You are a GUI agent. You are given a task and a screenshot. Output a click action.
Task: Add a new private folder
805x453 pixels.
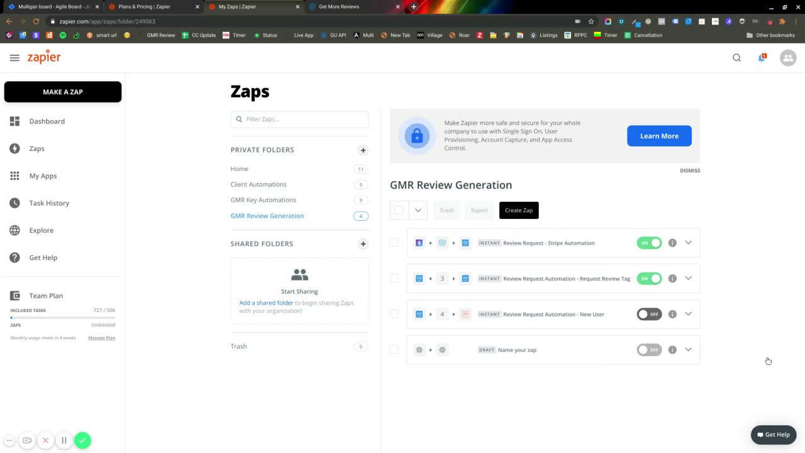(x=363, y=150)
